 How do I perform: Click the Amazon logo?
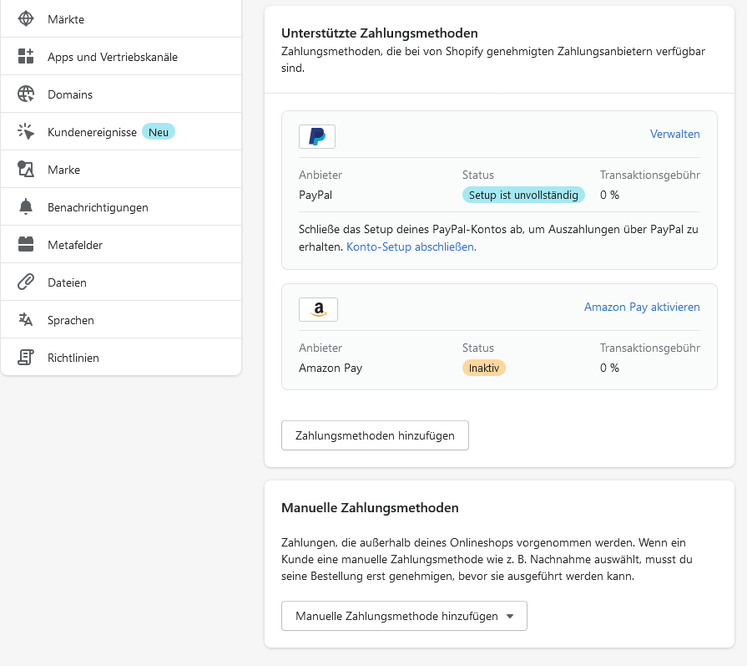tap(318, 309)
